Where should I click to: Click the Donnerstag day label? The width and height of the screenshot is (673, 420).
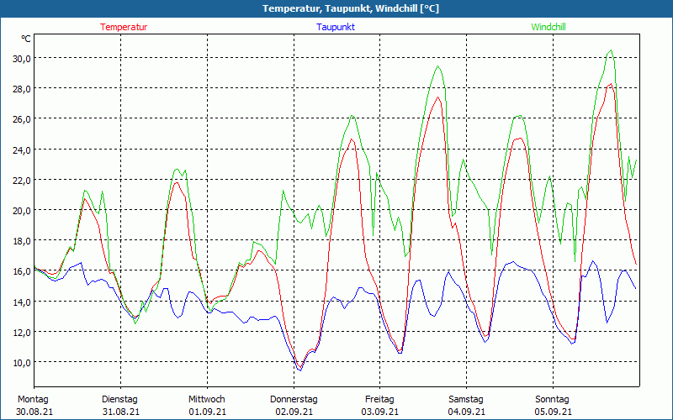[294, 400]
